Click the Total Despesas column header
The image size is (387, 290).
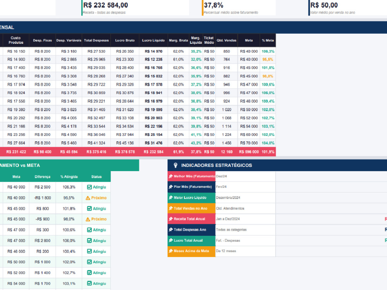pyautogui.click(x=96, y=40)
